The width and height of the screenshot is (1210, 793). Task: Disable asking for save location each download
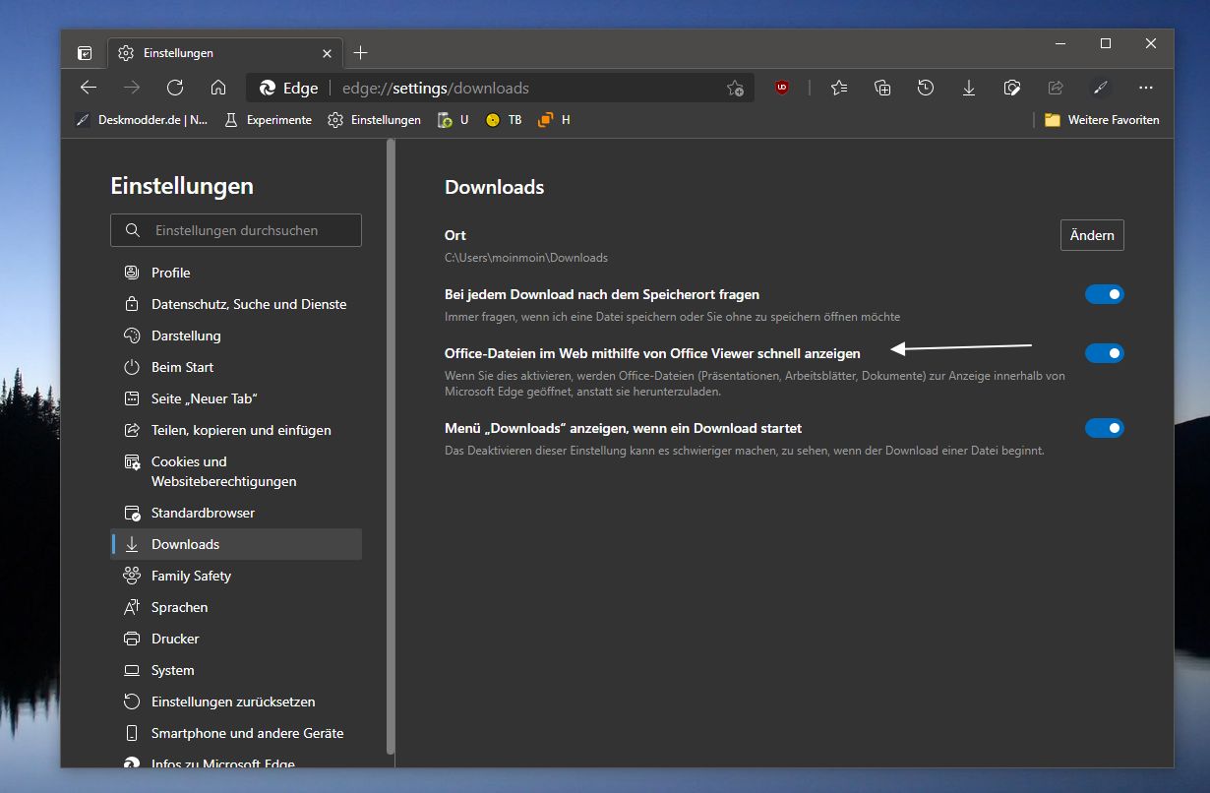tap(1104, 294)
